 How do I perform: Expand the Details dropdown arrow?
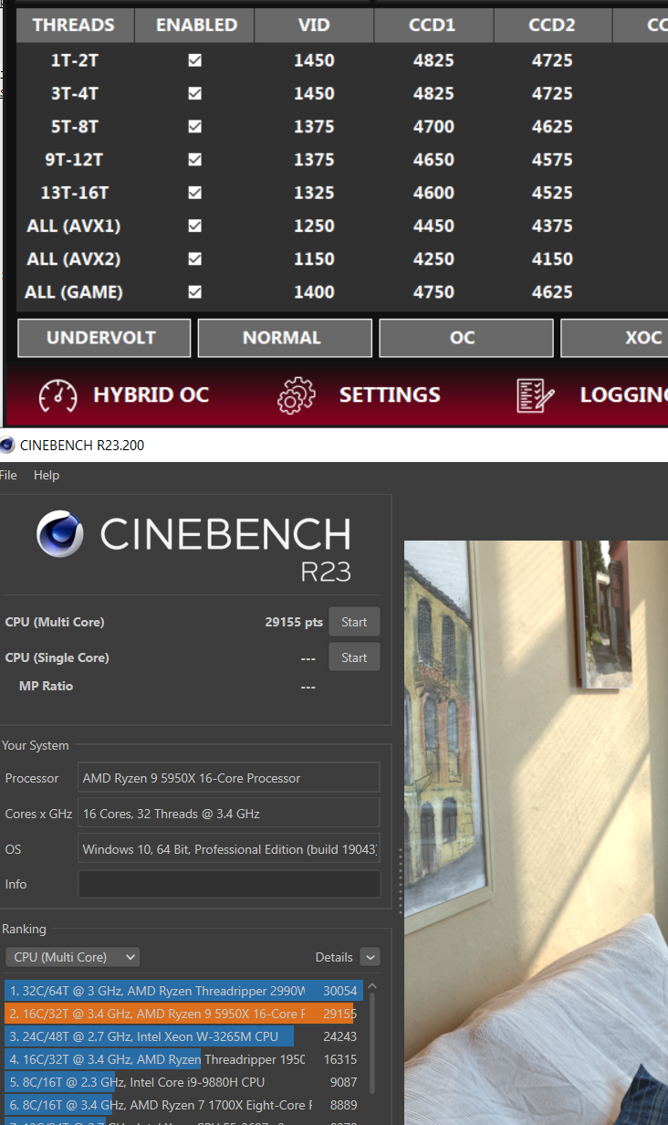coord(370,957)
